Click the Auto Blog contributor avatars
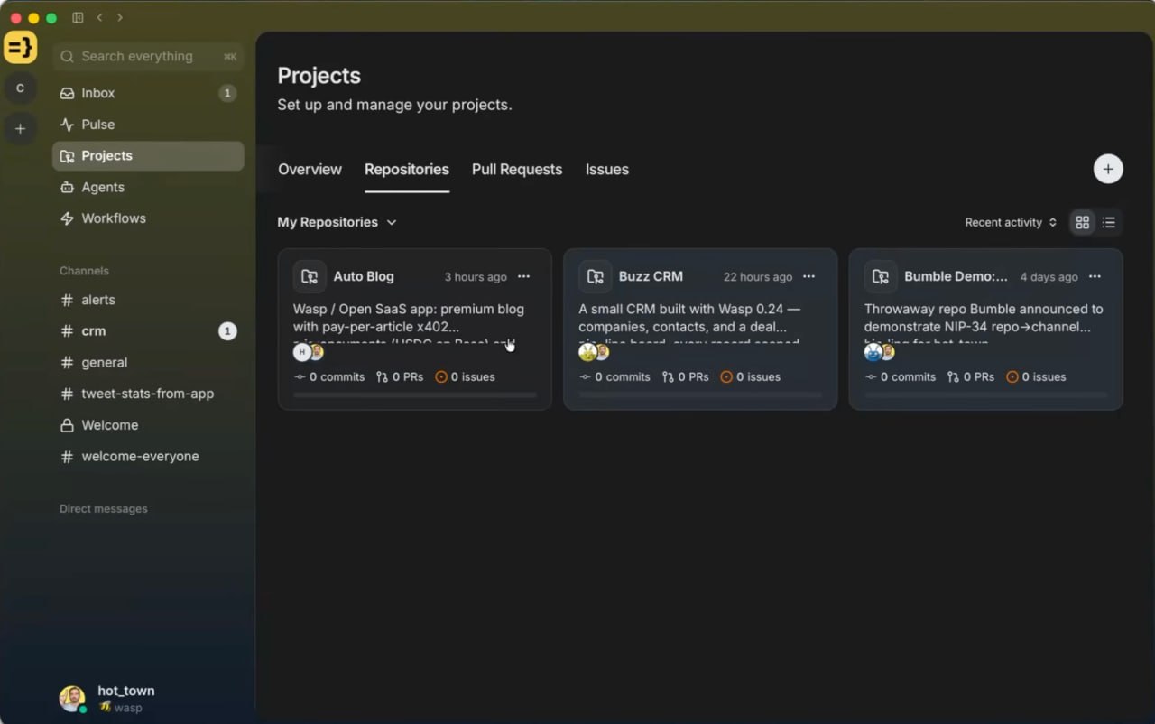The image size is (1155, 724). pos(309,352)
